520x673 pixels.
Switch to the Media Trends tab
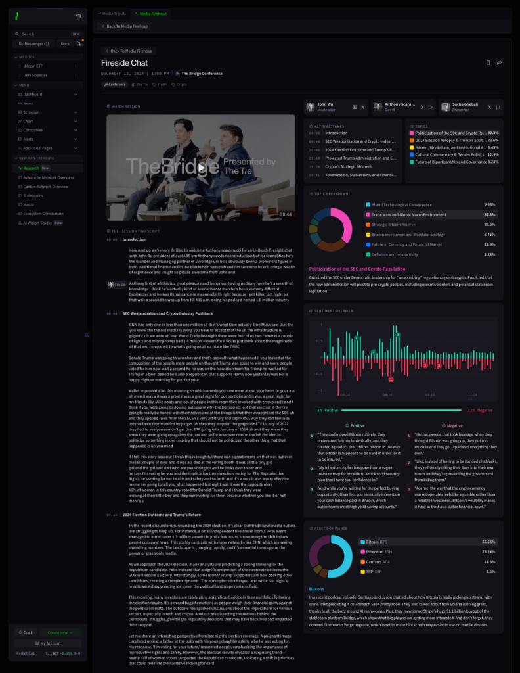pos(112,14)
